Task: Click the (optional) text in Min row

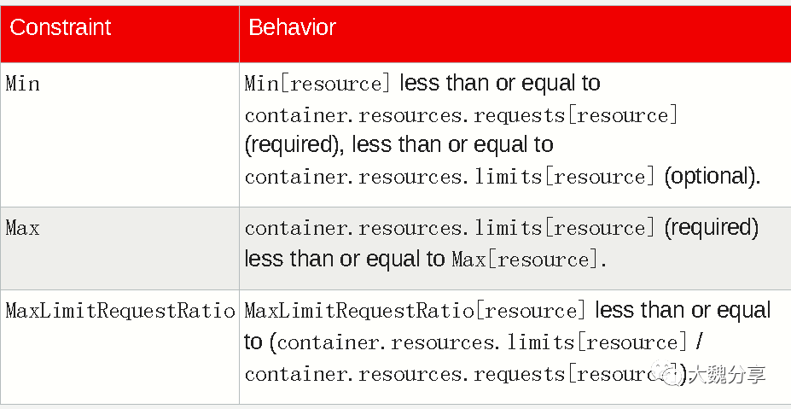Action: coord(711,177)
